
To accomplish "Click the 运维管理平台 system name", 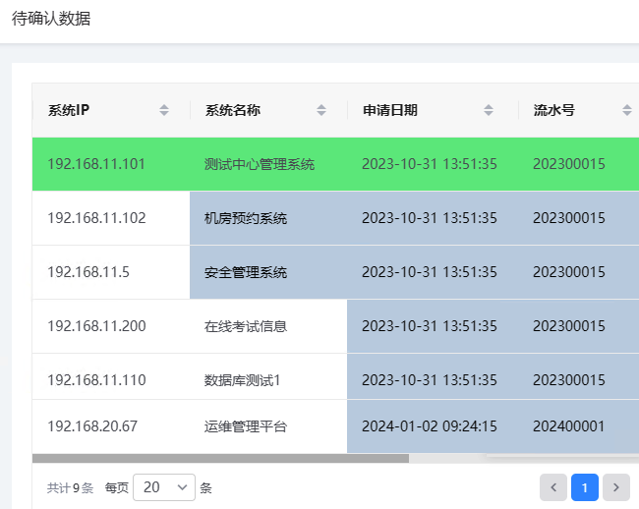I will pos(246,426).
